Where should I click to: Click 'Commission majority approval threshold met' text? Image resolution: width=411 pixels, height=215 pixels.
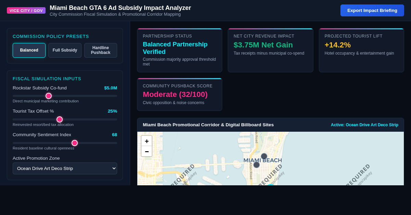179,62
